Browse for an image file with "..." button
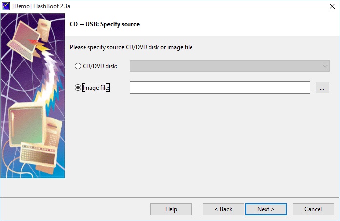This screenshot has height=221, width=340. [x=322, y=87]
